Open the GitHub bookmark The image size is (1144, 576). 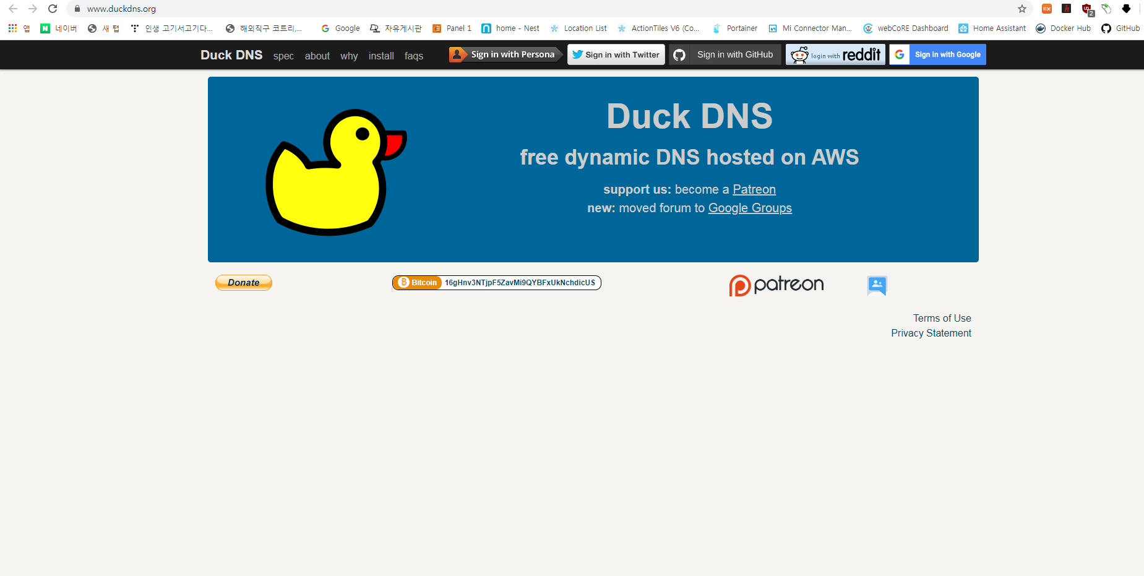pos(1120,28)
